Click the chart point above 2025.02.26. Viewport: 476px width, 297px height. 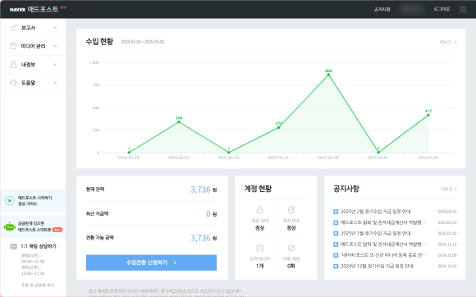pyautogui.click(x=229, y=153)
